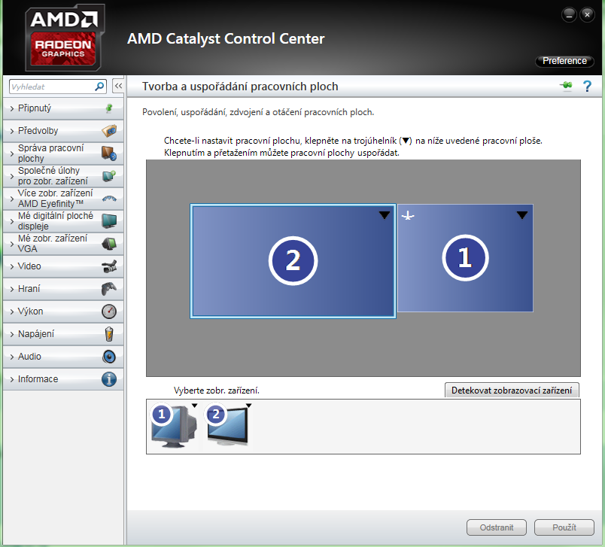
Task: Click the Napájení battery icon
Action: tap(109, 334)
